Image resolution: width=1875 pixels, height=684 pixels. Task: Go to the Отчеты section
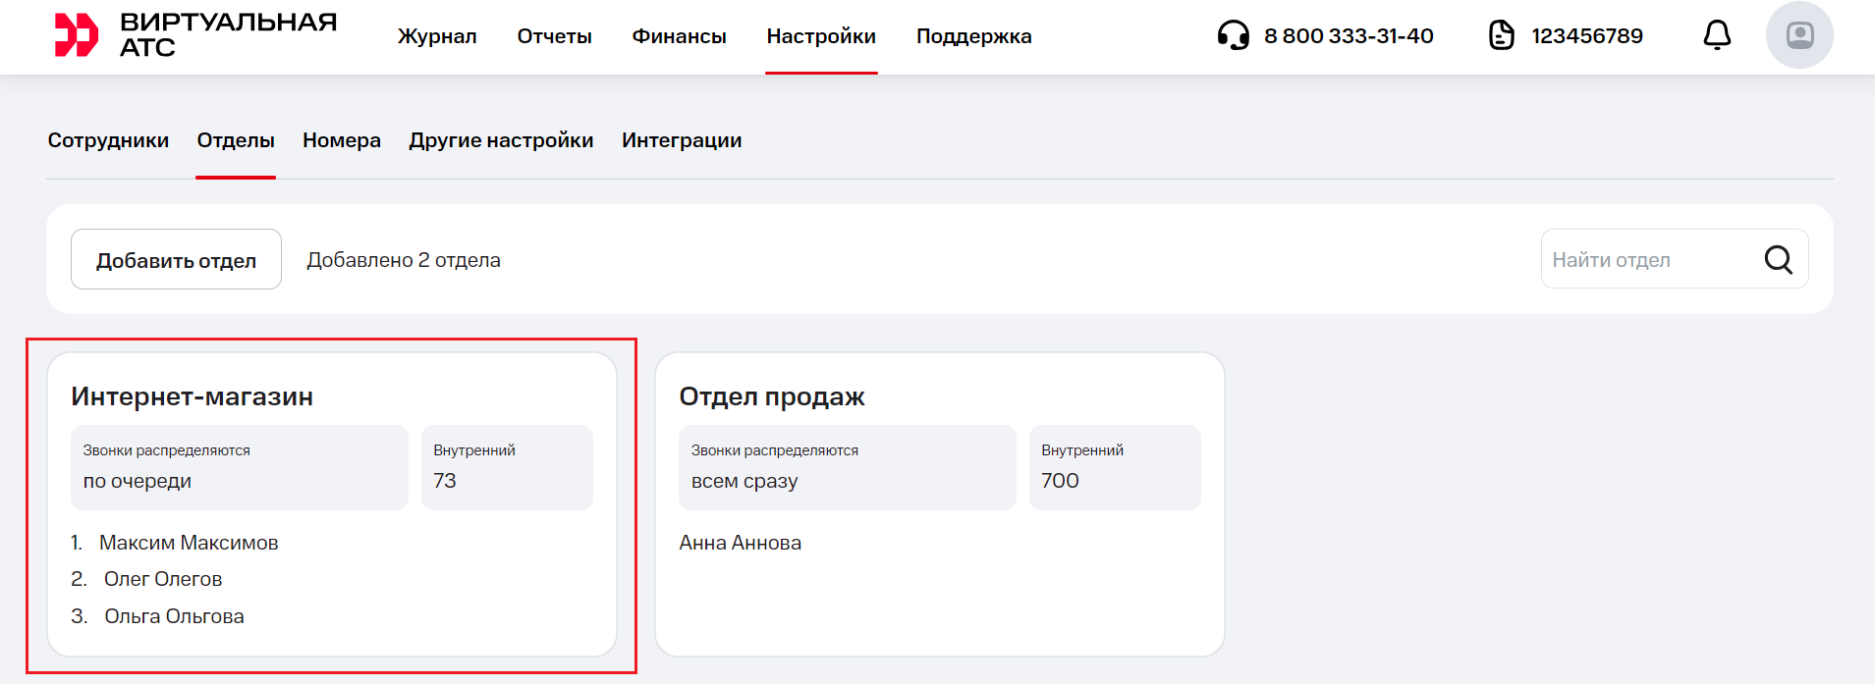(x=554, y=36)
